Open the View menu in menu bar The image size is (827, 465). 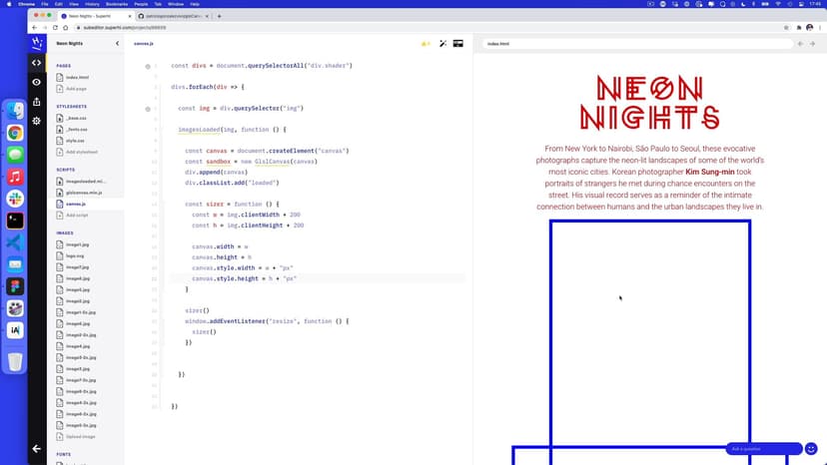71,4
